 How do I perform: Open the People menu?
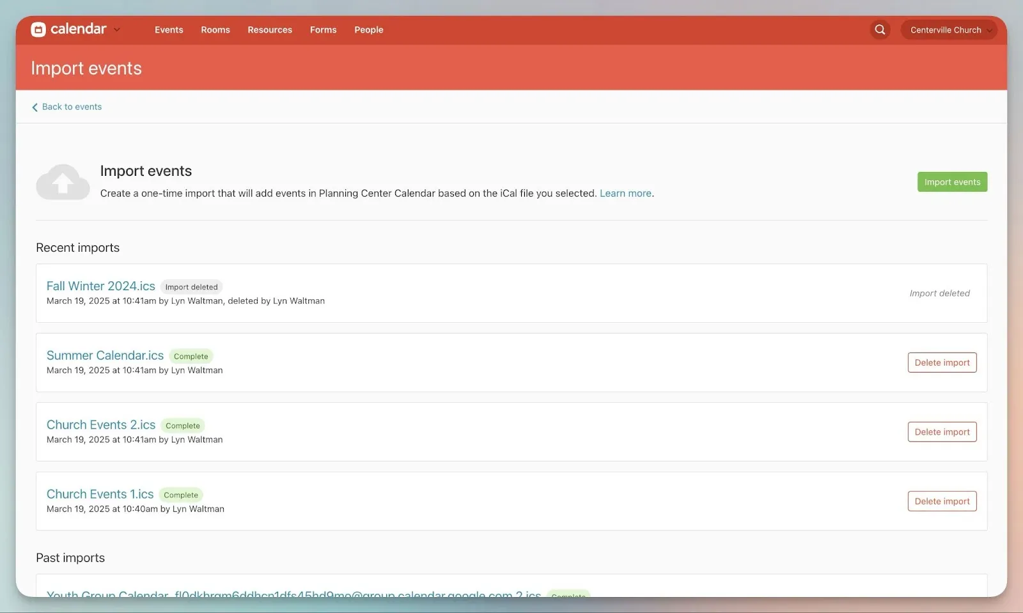368,30
